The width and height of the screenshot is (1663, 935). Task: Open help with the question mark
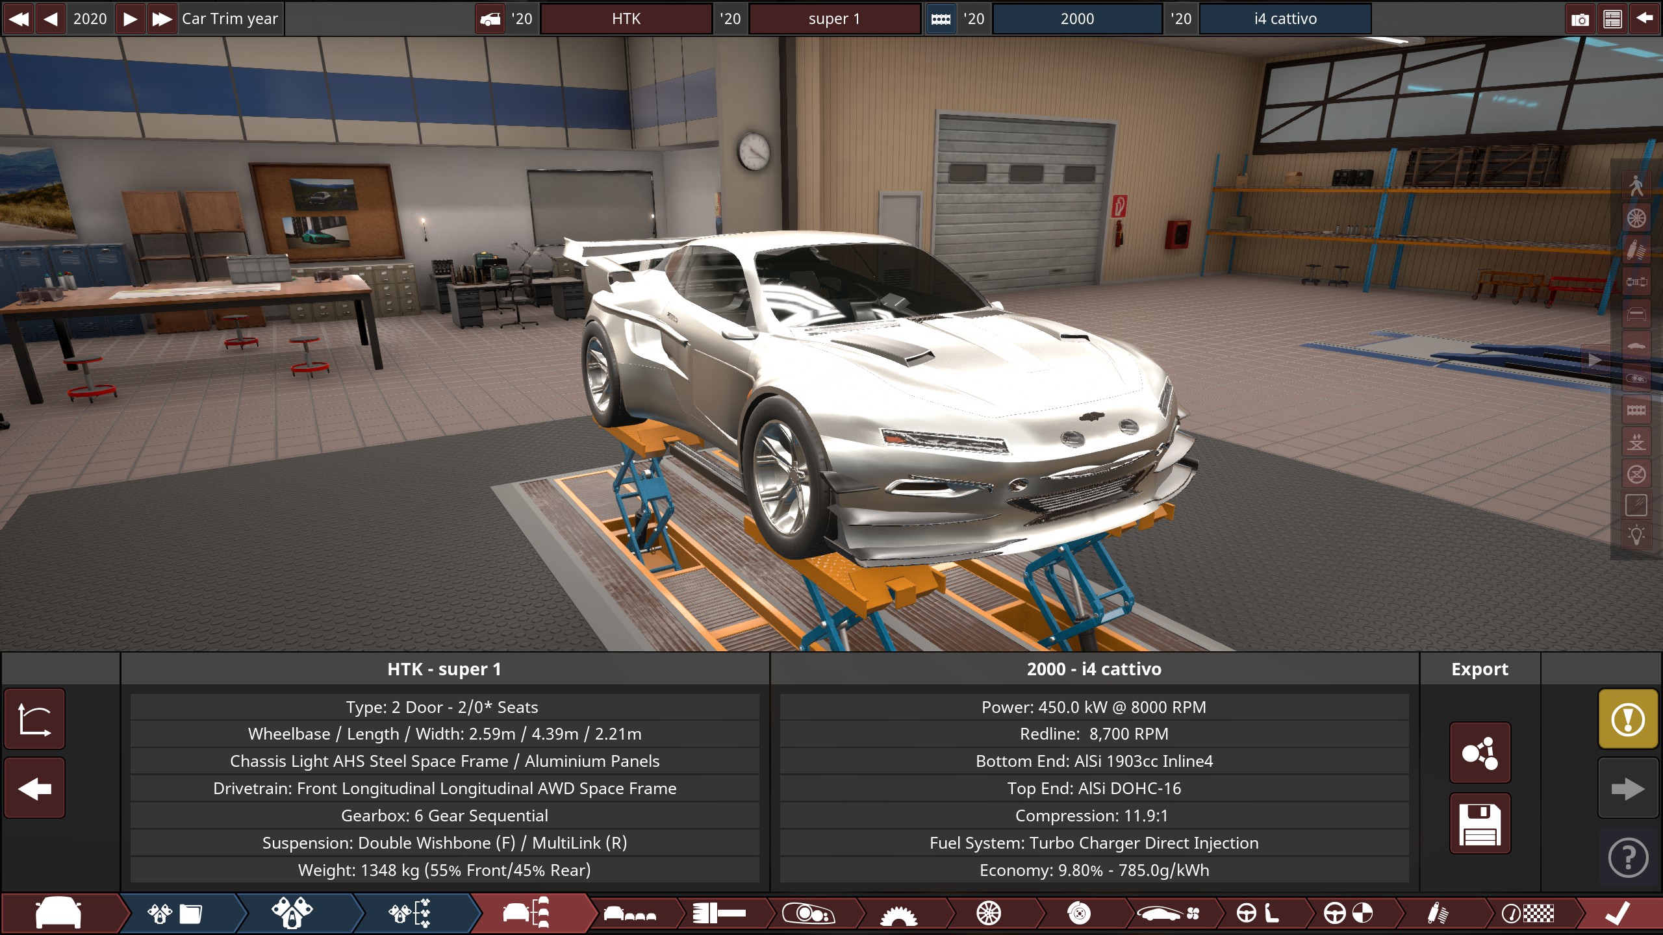pos(1628,858)
